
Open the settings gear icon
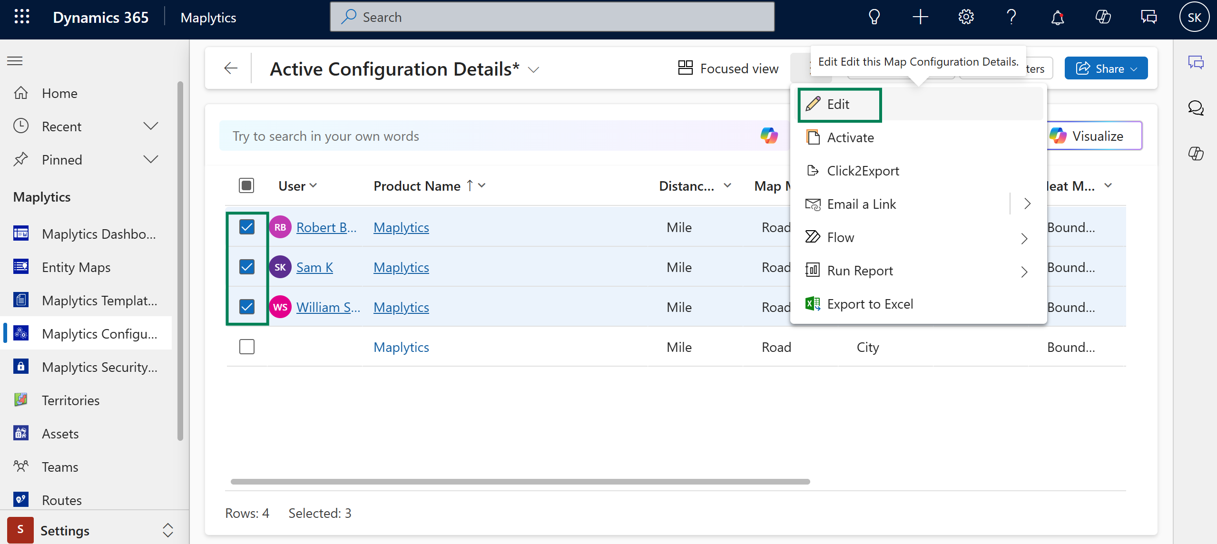click(x=966, y=17)
